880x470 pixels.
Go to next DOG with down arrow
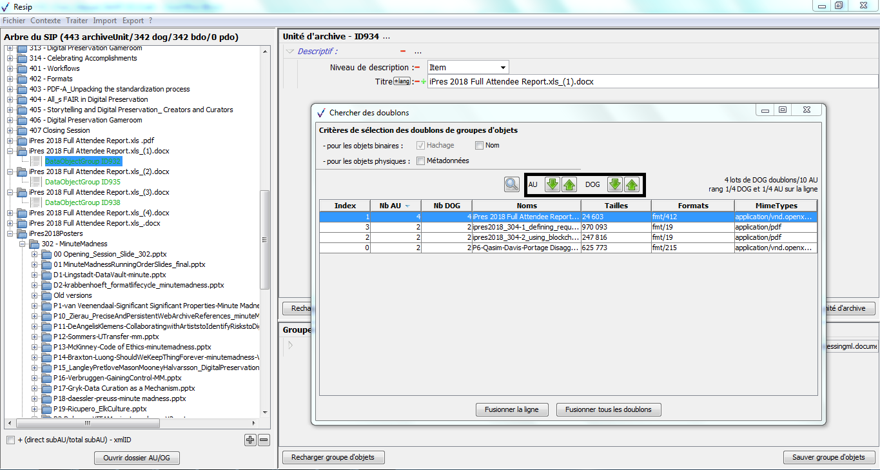click(x=615, y=184)
